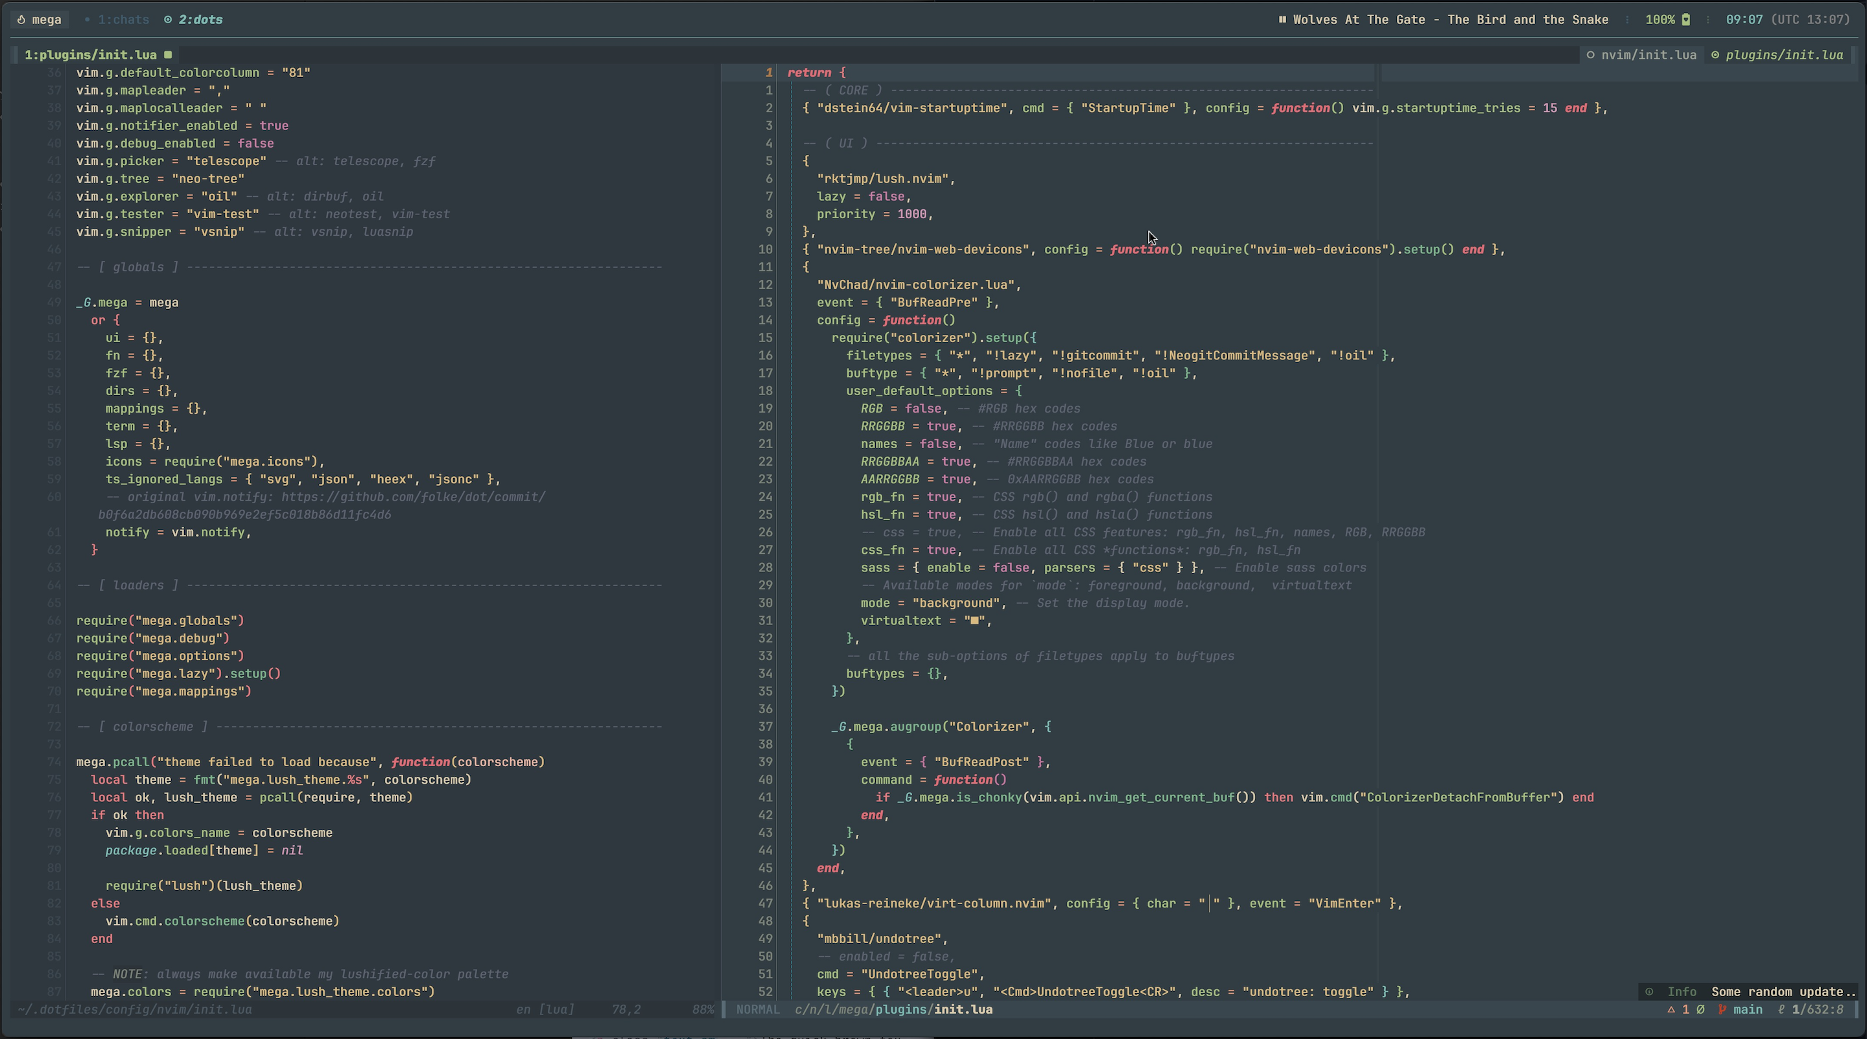Open the 1:plugins/init.lua buffer tab
The height and width of the screenshot is (1039, 1867).
point(91,55)
